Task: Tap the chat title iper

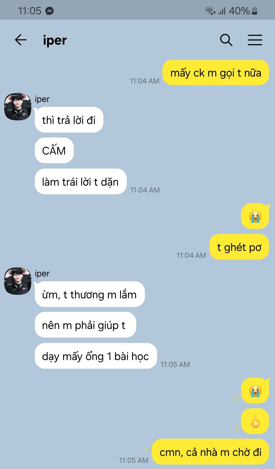Action: tap(55, 40)
